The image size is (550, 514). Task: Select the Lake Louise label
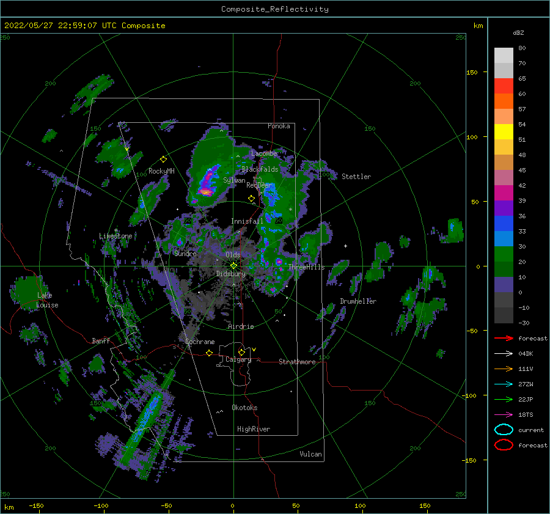click(x=47, y=300)
